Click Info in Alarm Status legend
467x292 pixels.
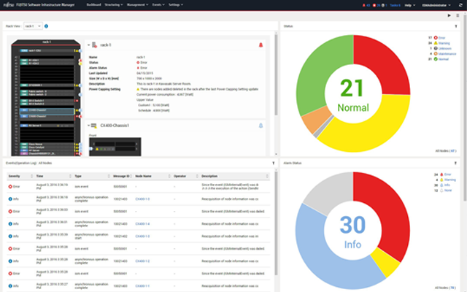pos(447,185)
